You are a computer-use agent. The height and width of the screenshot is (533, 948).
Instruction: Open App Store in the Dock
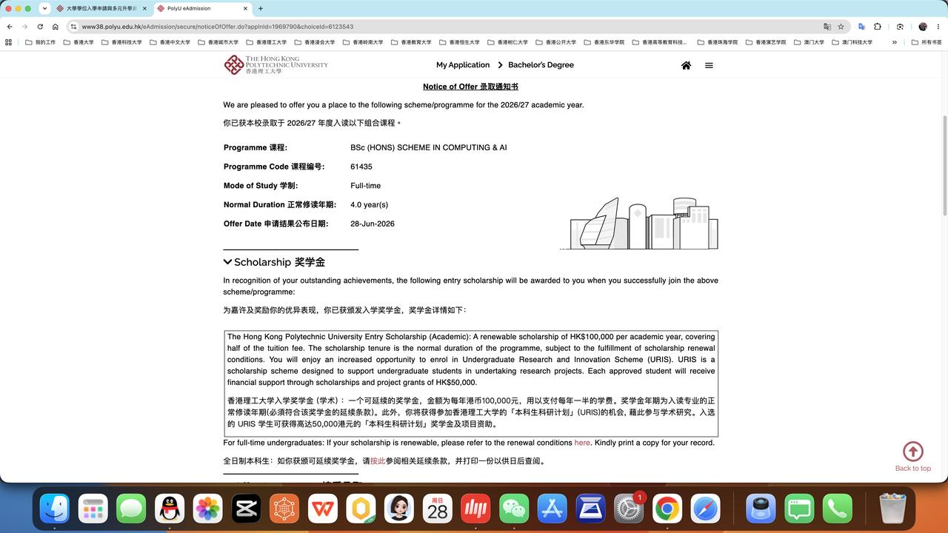[553, 509]
